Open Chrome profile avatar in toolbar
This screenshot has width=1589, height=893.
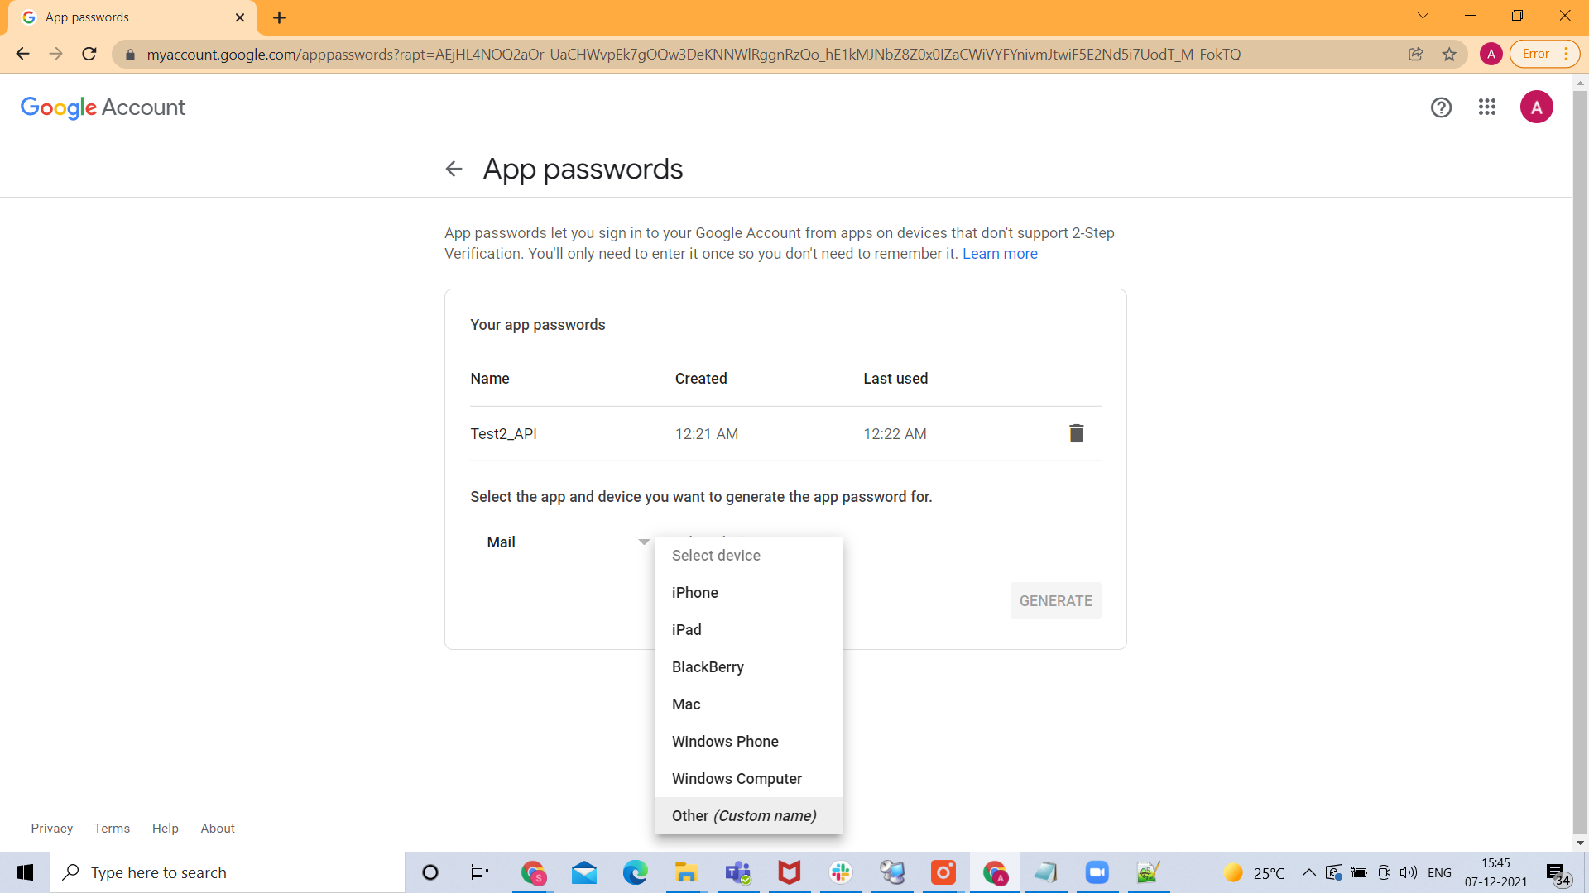[x=1491, y=54]
